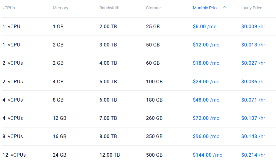
Task: Click the Storage column header
Action: point(153,8)
